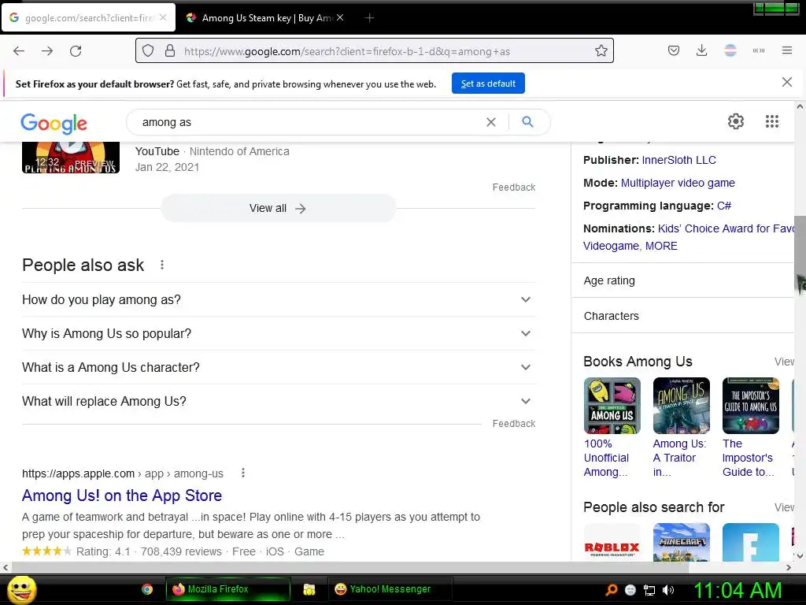Open the shield tracking protection icon
Image resolution: width=806 pixels, height=605 pixels.
148,51
